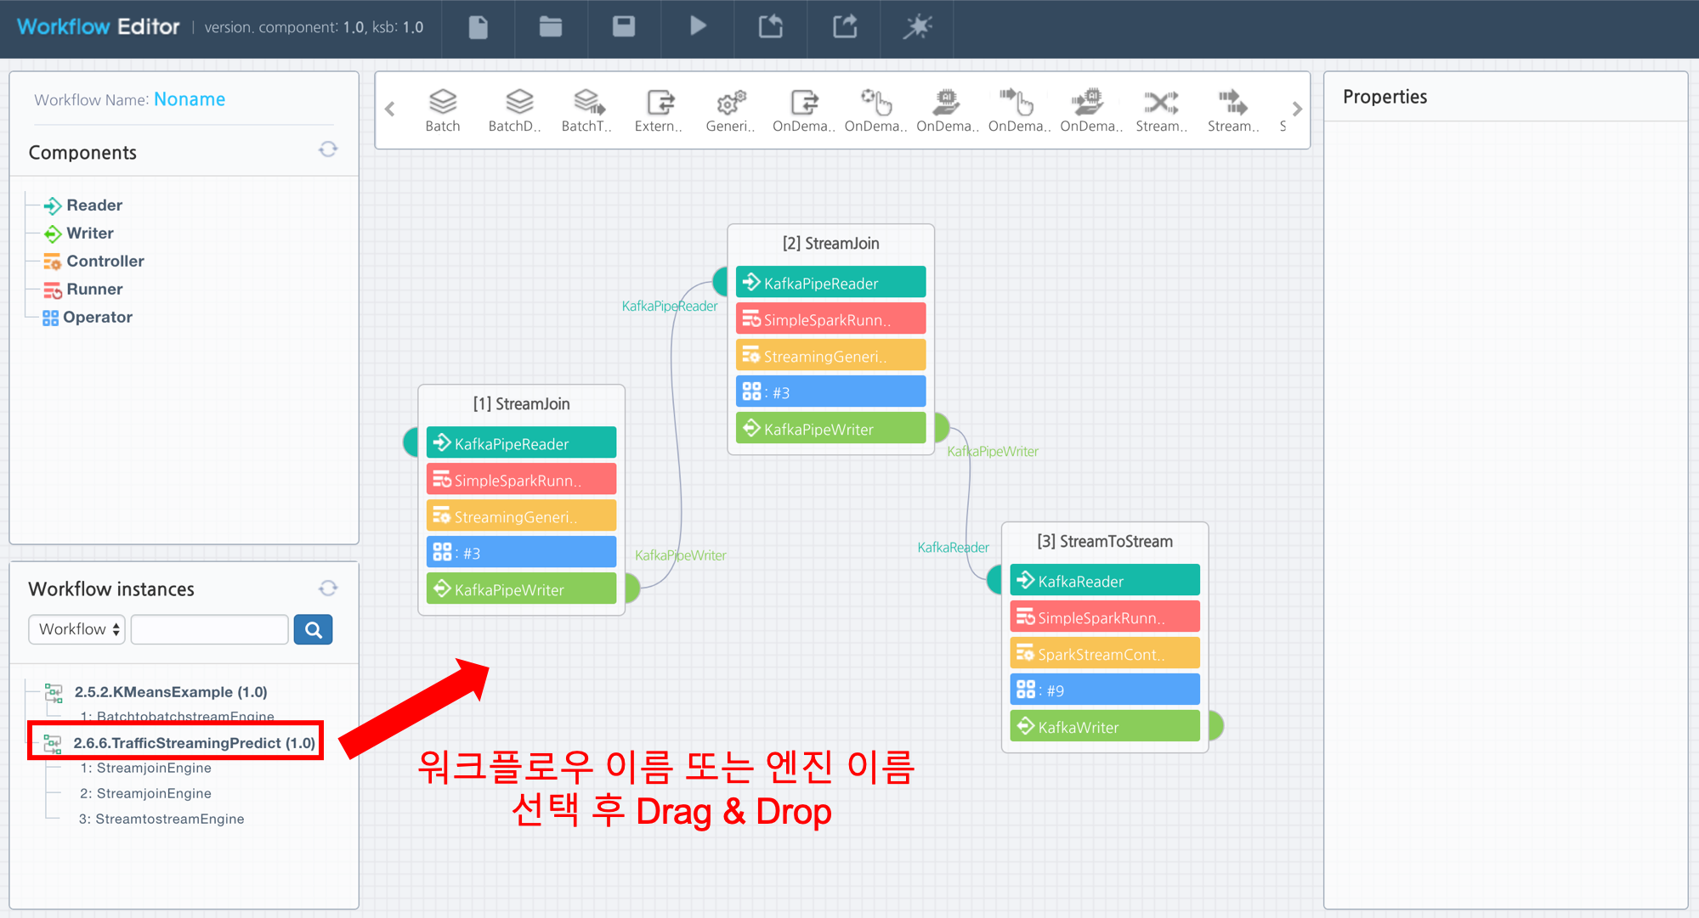This screenshot has width=1699, height=918.
Task: Click the Noname workflow name
Action: [190, 99]
